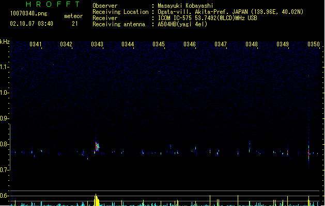Screen dimensions: 325x206
Task: Click the 0347 time marker
Action: [221, 44]
